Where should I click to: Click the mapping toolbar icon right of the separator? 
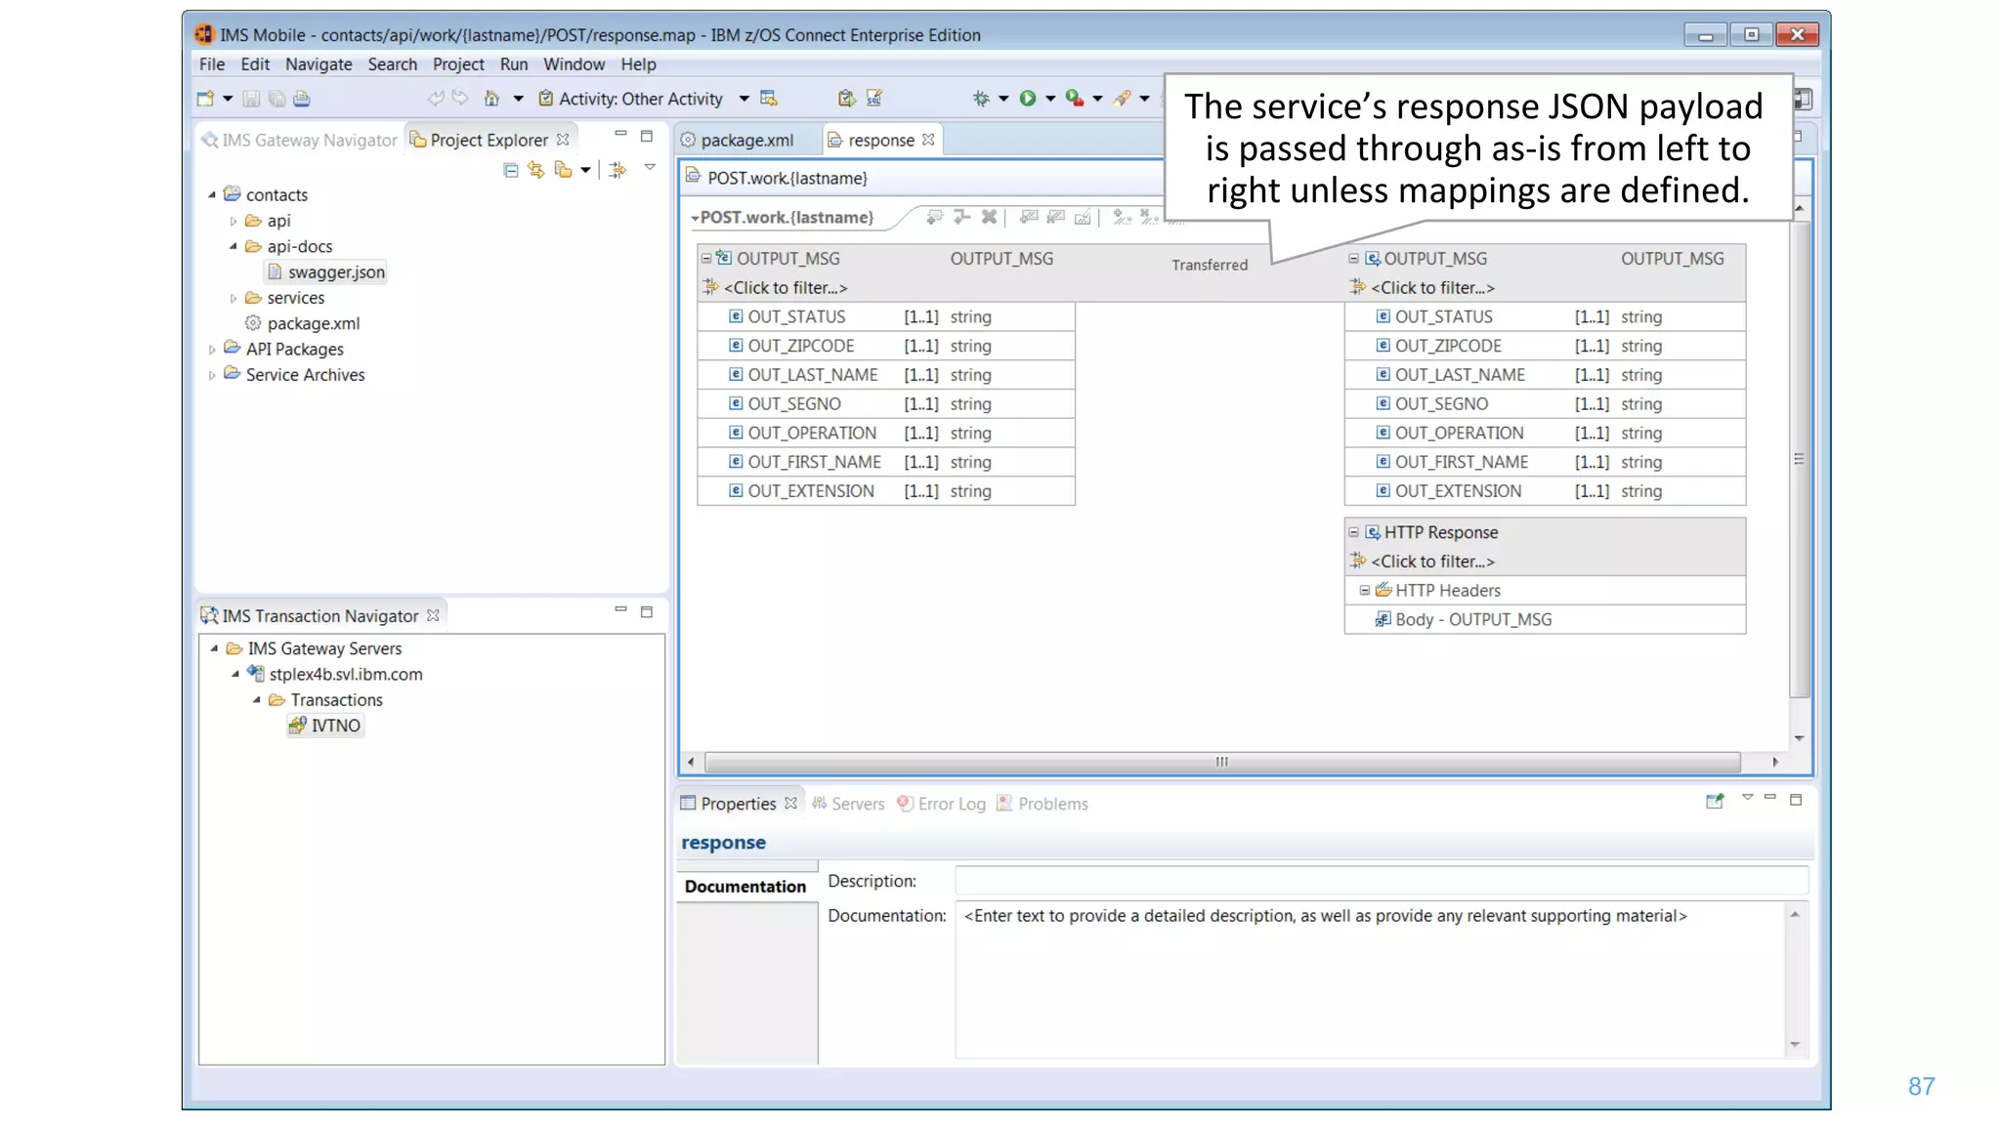[1029, 217]
